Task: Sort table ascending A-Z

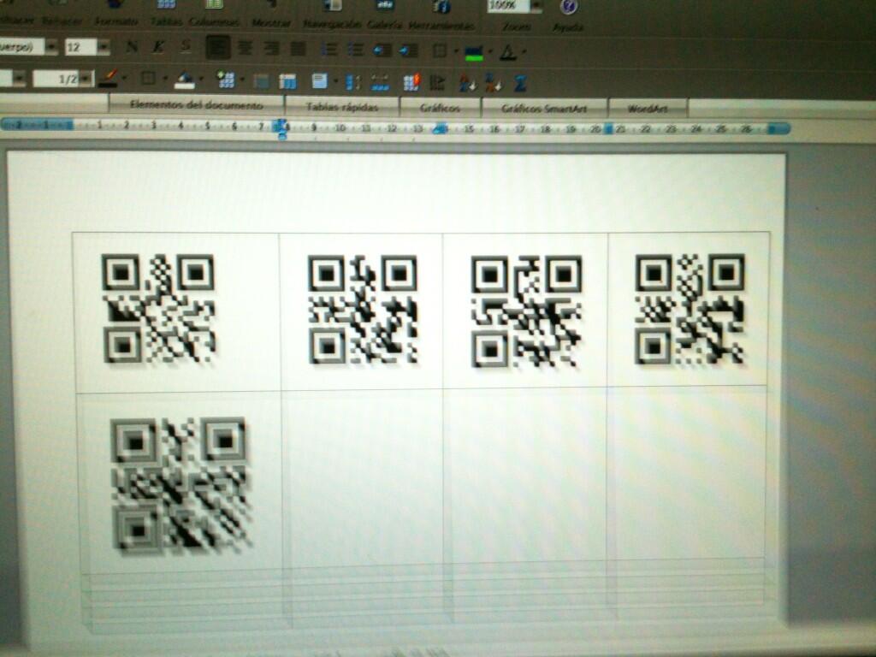Action: coord(467,83)
